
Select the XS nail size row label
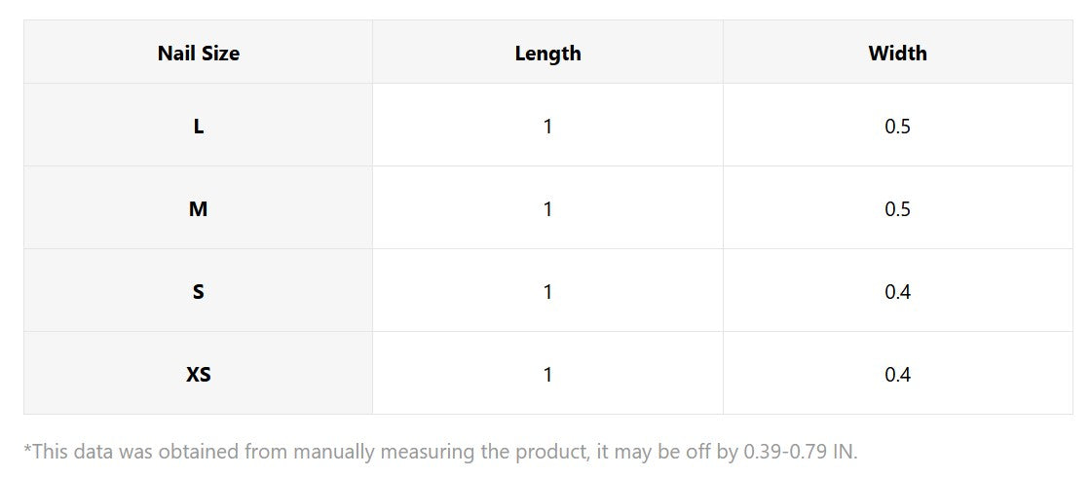click(x=198, y=375)
